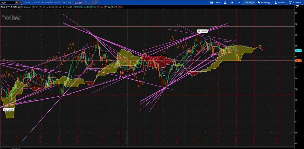Click the 48 level on price axis
The height and width of the screenshot is (149, 304).
[296, 143]
